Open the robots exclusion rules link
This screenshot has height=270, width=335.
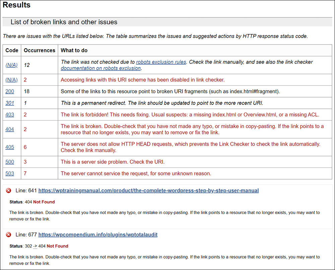161,62
